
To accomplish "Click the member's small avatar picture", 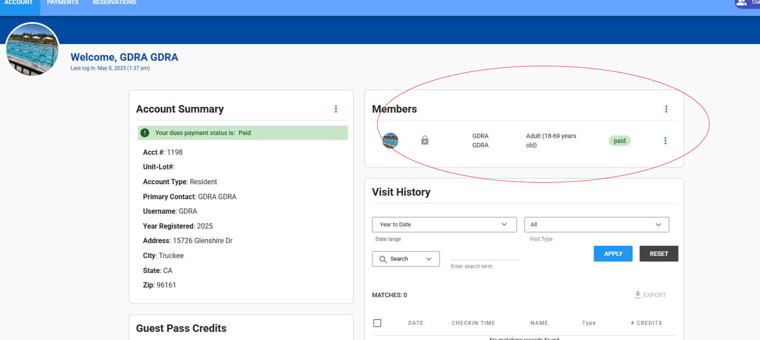I will click(390, 141).
